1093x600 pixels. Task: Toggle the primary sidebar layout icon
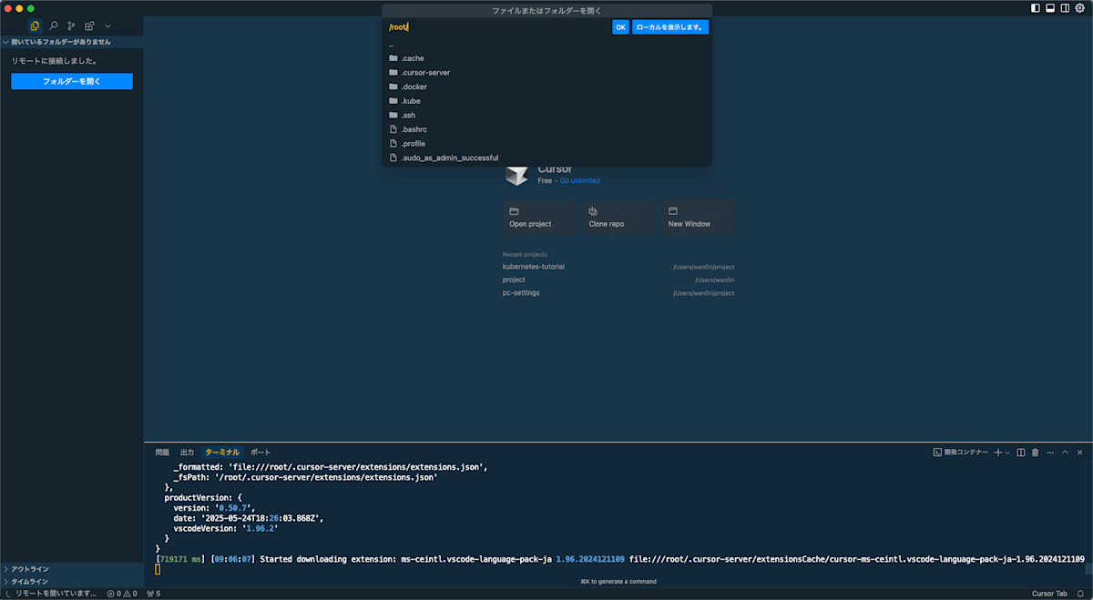[x=1036, y=8]
